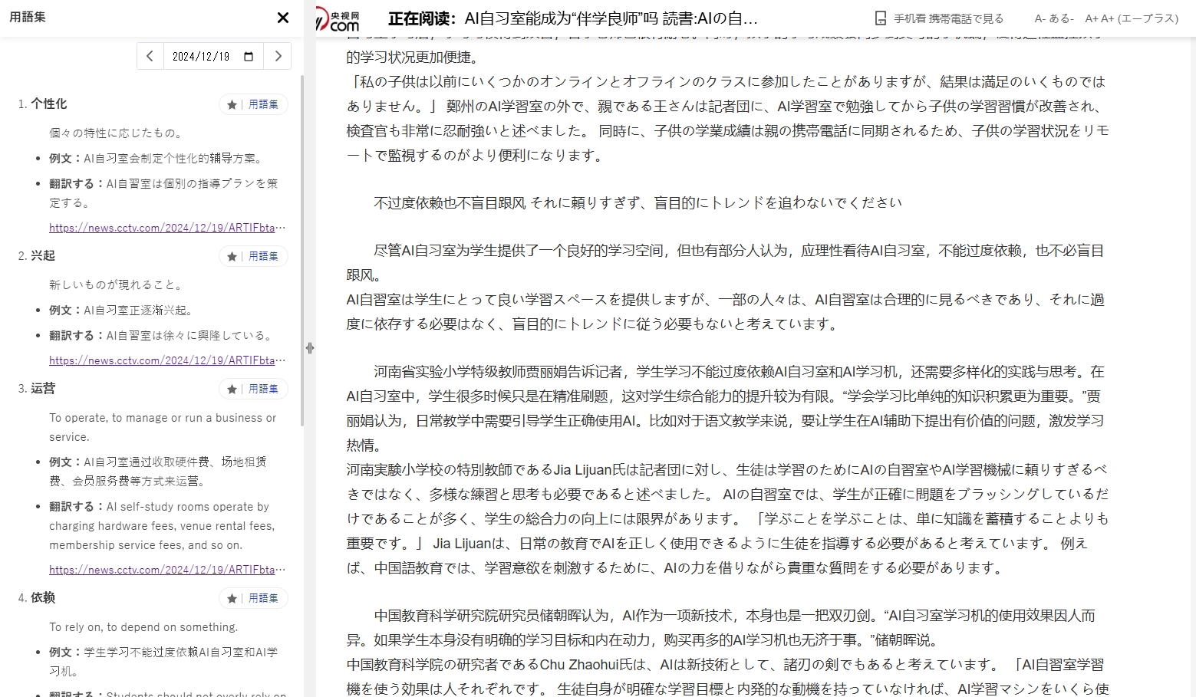Click the side panel vertical scrollbar
1196x697 pixels.
[301, 251]
